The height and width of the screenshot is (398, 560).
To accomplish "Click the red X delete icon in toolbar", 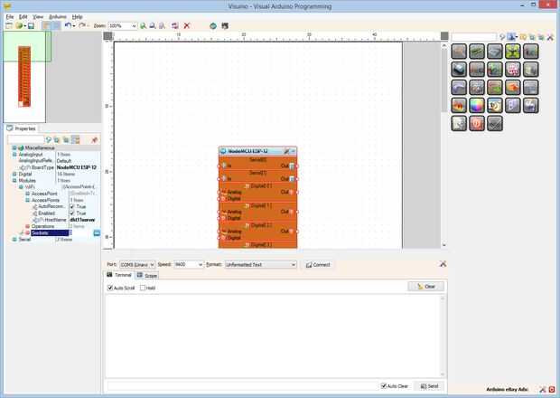I will pyautogui.click(x=186, y=25).
